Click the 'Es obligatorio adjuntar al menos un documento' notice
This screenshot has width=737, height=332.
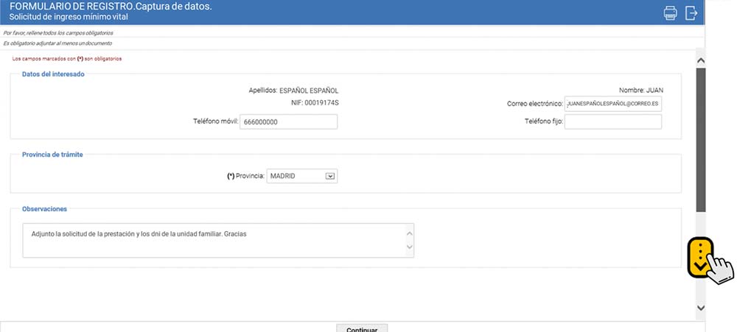[x=57, y=43]
